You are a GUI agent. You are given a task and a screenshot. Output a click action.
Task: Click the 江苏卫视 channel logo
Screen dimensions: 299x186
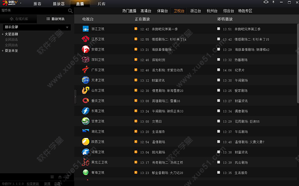tap(85, 39)
